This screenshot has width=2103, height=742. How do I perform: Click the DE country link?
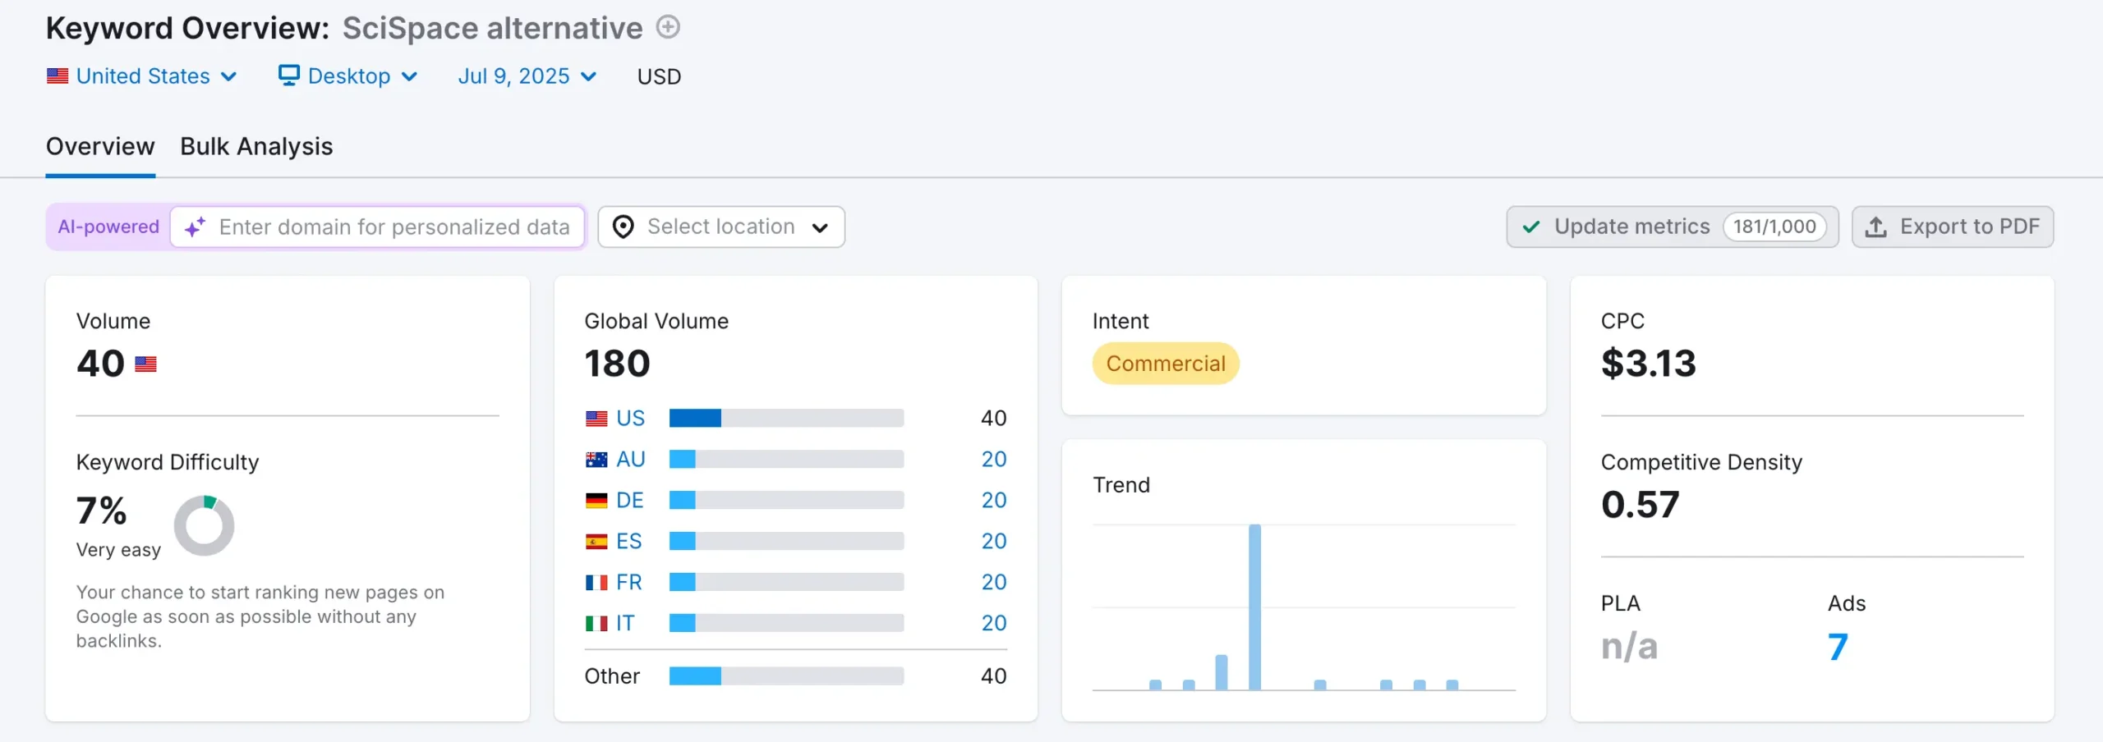(x=630, y=501)
